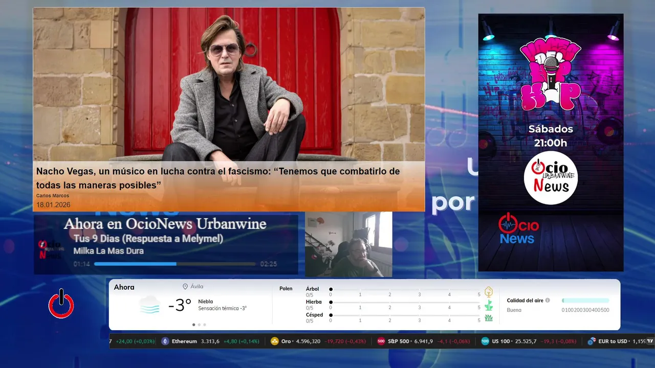Click the author name Carlos Marcos
Image resolution: width=655 pixels, height=368 pixels.
point(53,196)
